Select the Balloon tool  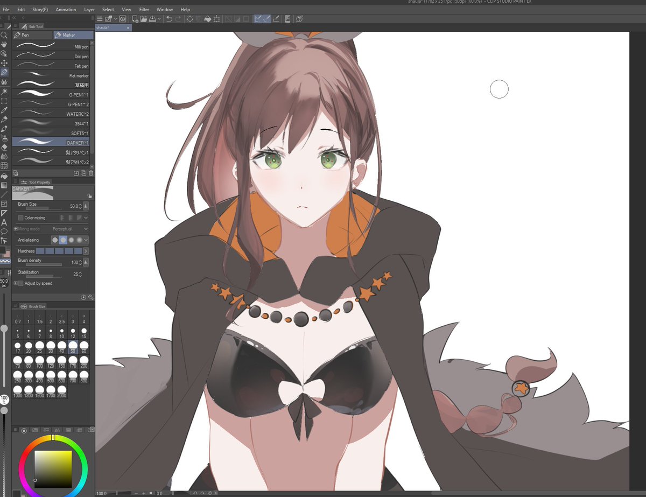point(4,231)
